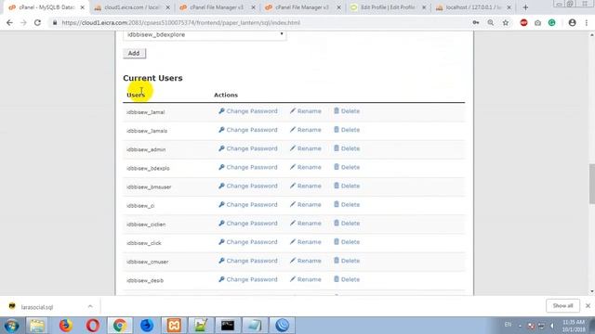Click the page vertical scrollbar thumb
This screenshot has width=595, height=334.
(591, 184)
